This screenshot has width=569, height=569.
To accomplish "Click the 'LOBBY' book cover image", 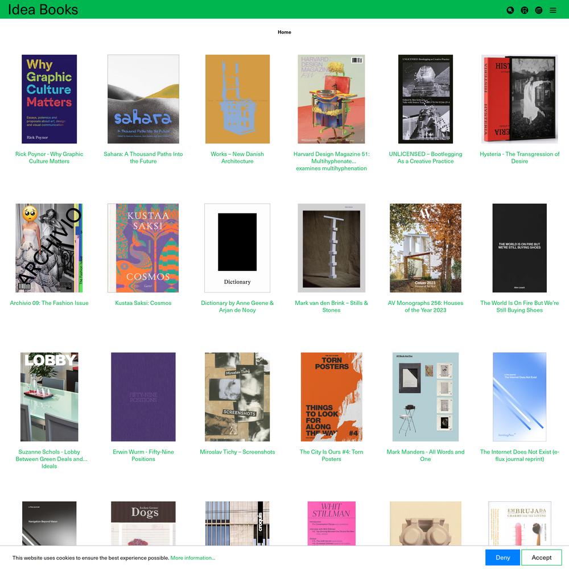I will 50,397.
